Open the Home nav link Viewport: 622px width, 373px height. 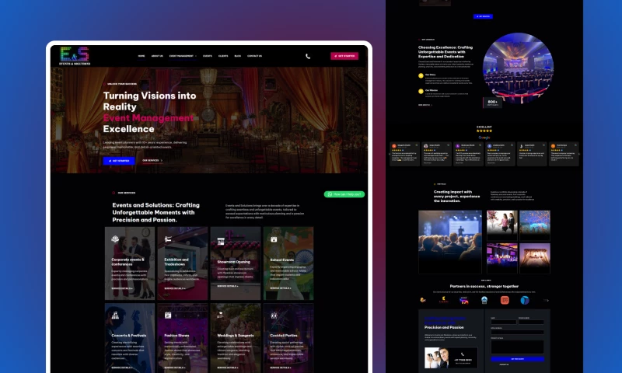click(142, 56)
